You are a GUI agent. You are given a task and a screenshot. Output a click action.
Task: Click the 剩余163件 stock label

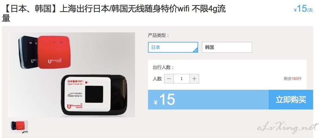293,79
